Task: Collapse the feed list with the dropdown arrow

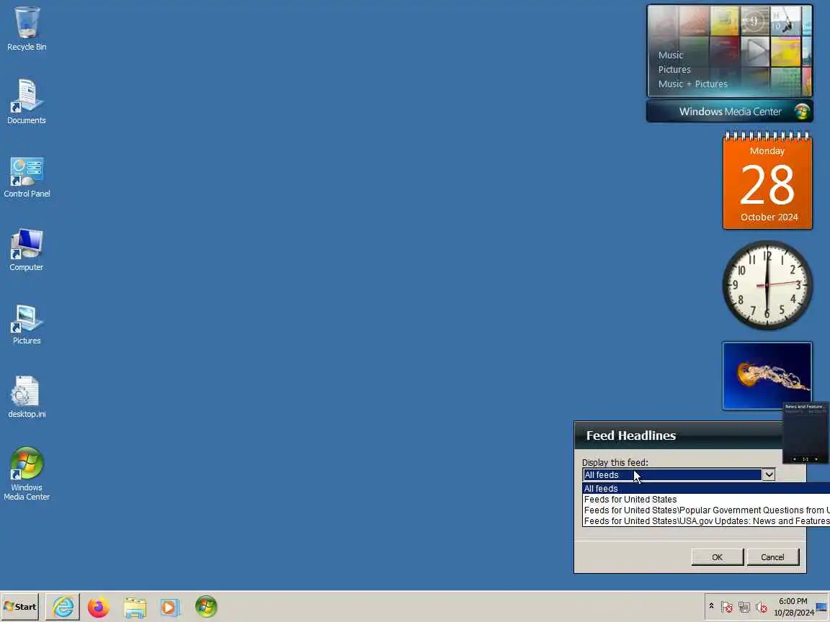Action: point(769,475)
